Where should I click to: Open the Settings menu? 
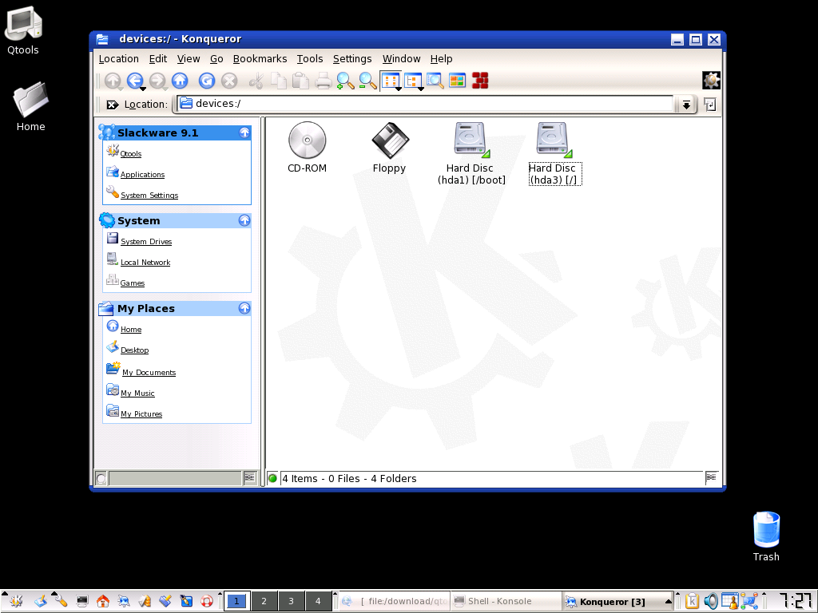pyautogui.click(x=352, y=59)
